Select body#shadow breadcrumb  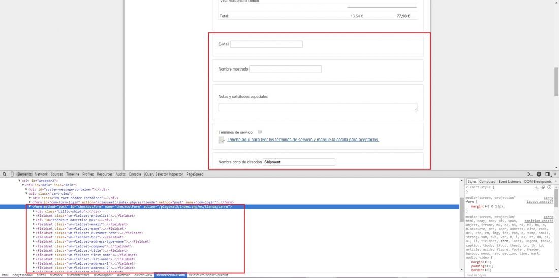22,275
